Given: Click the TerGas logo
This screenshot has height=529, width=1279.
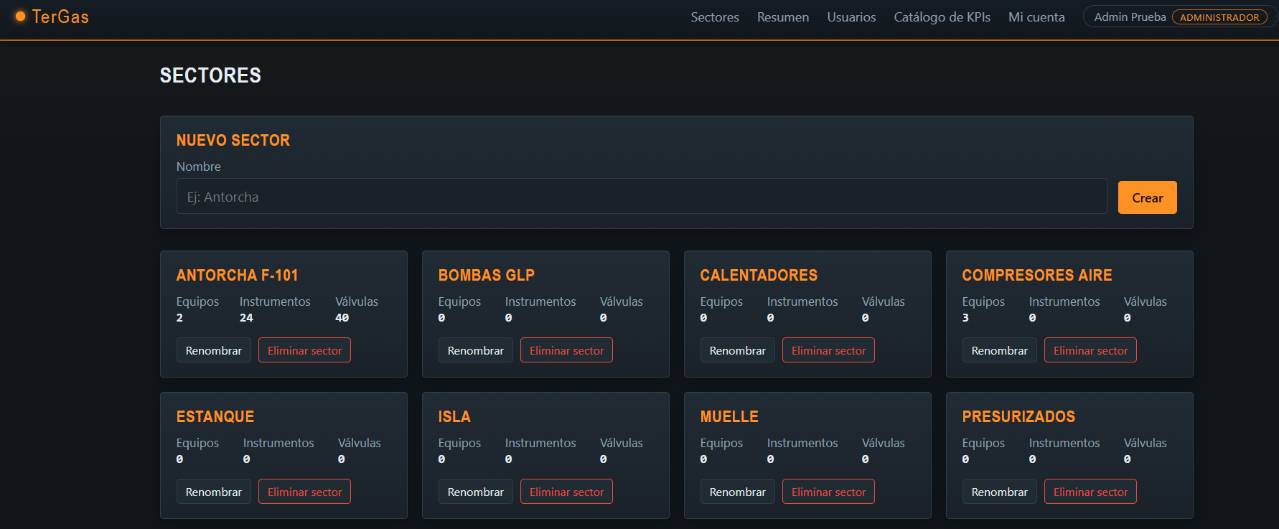Looking at the screenshot, I should point(52,17).
